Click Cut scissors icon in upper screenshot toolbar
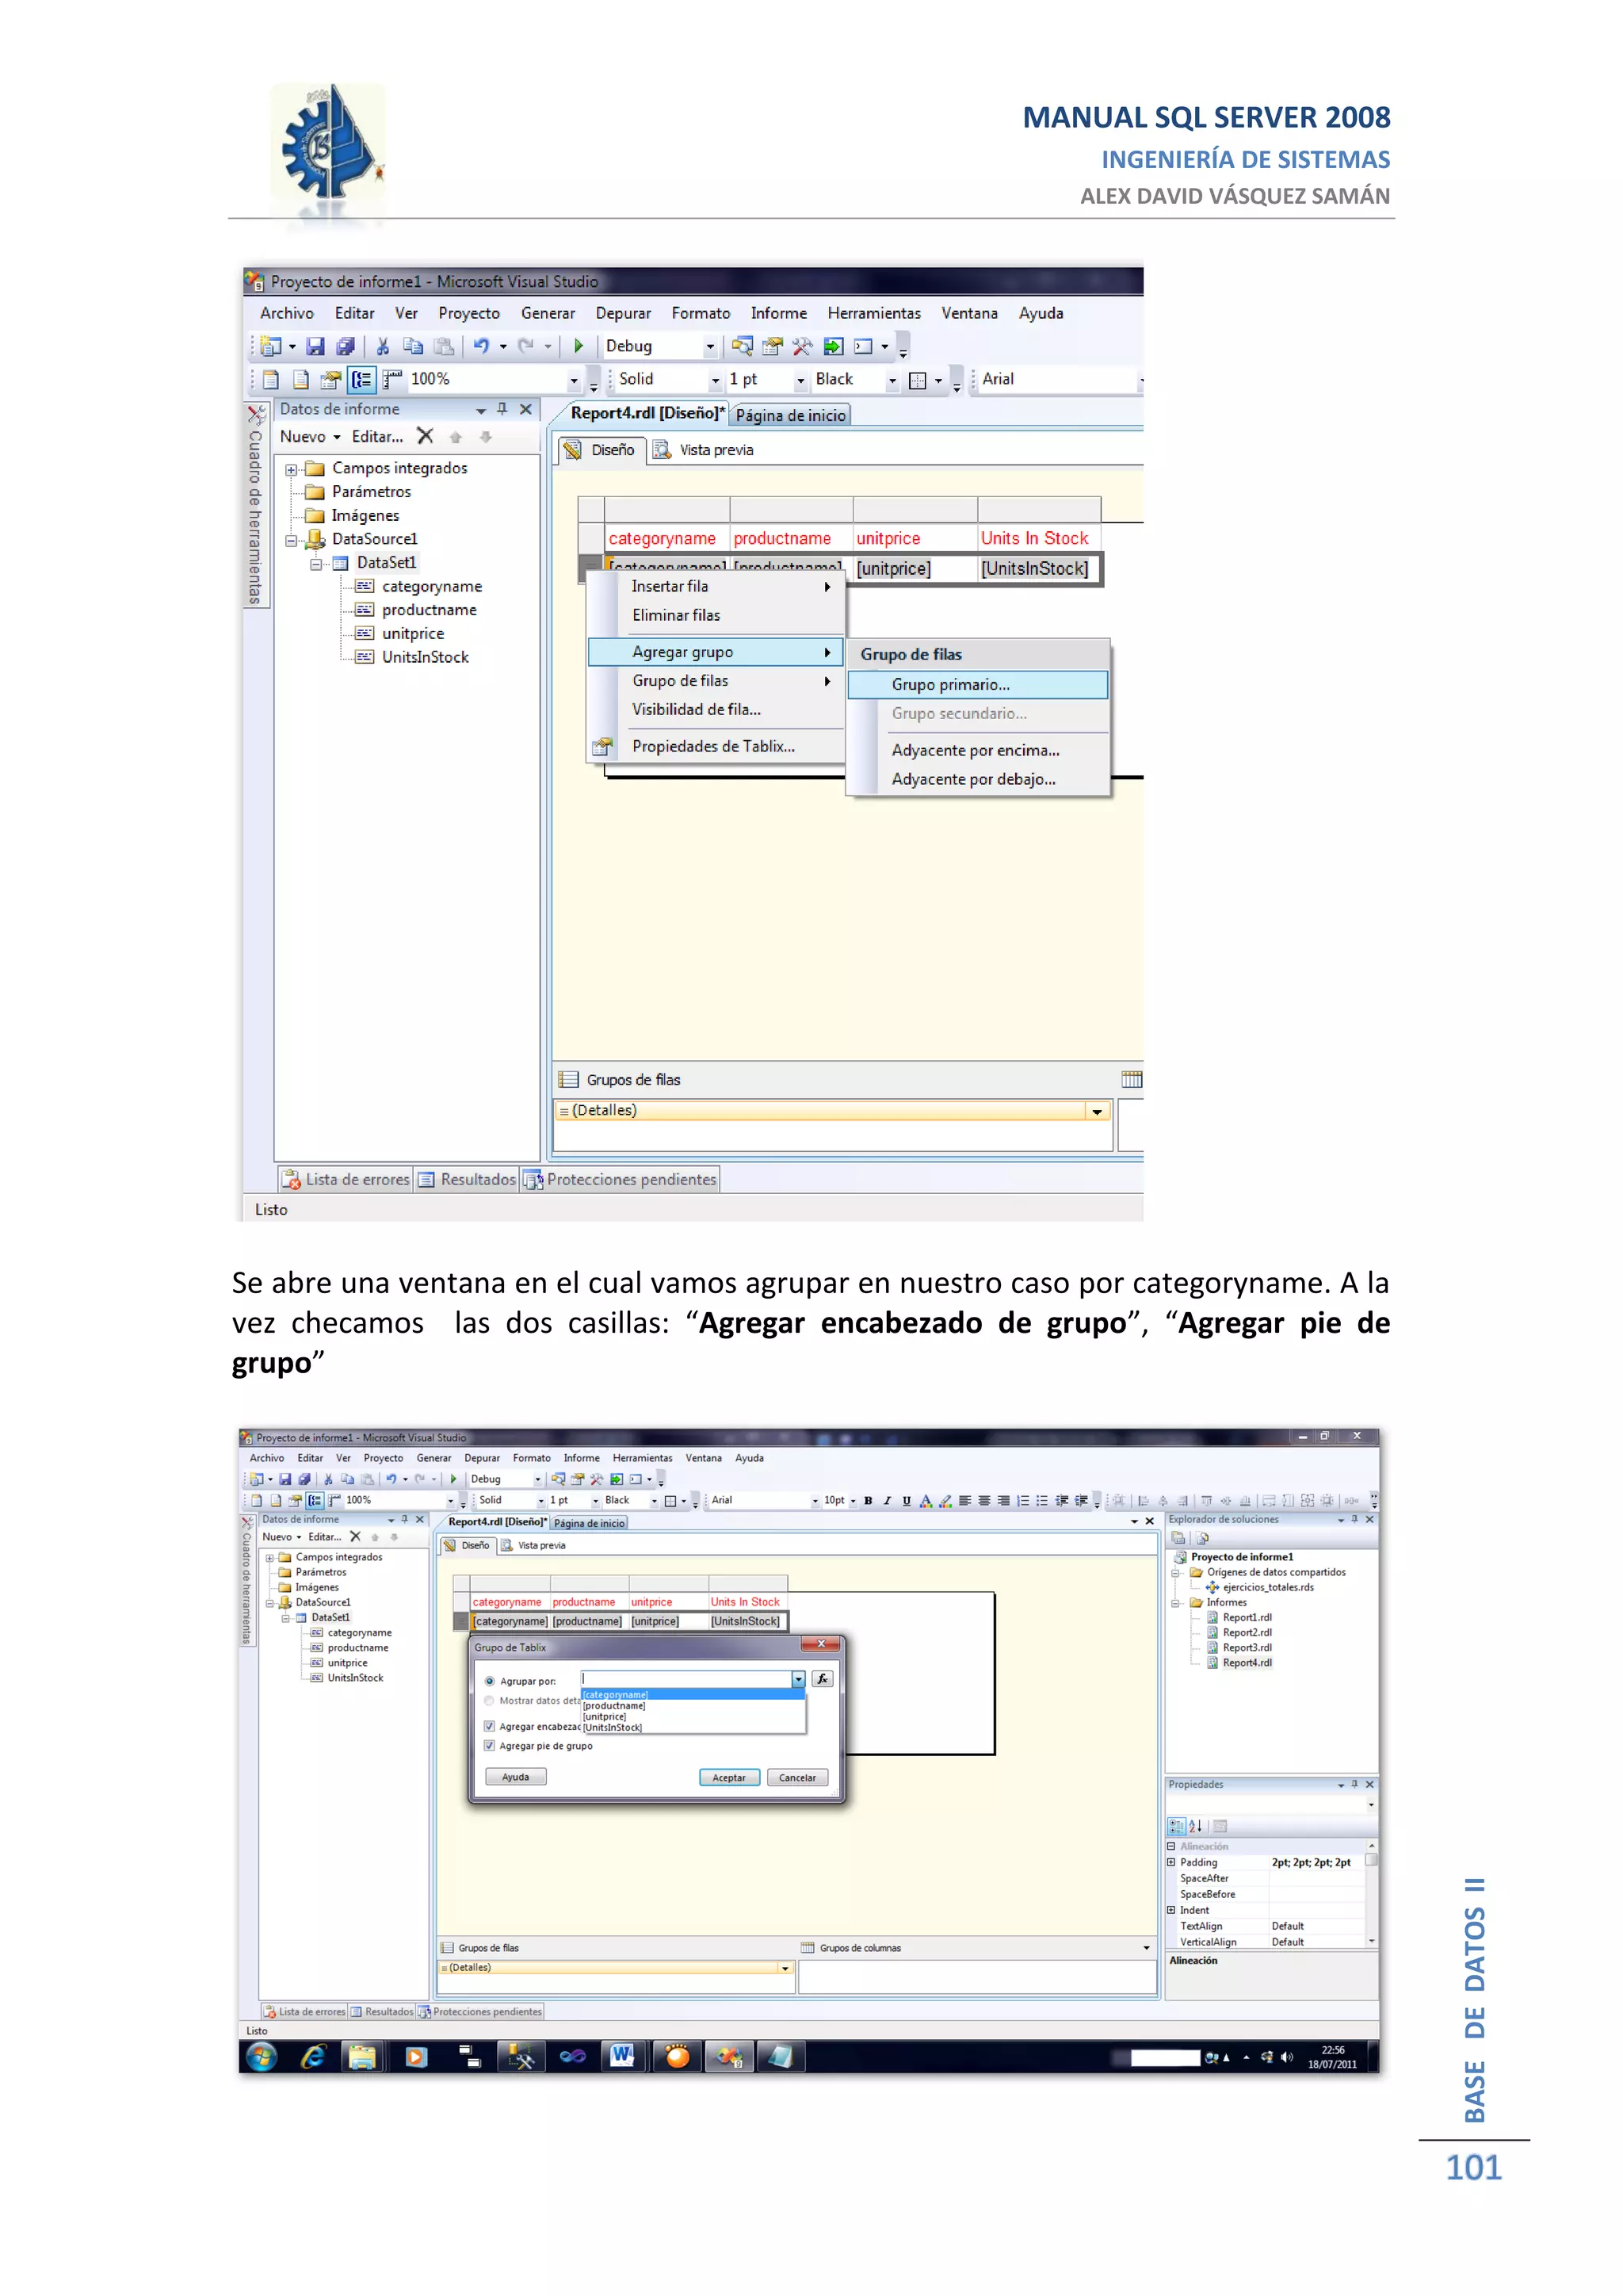This screenshot has width=1623, height=2296. click(382, 346)
